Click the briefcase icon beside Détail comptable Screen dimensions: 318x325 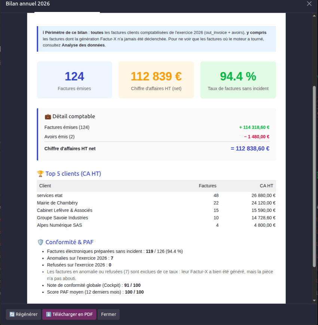pos(48,117)
